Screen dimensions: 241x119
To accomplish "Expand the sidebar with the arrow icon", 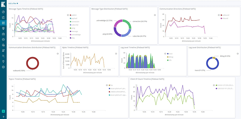I will click(x=3, y=117).
